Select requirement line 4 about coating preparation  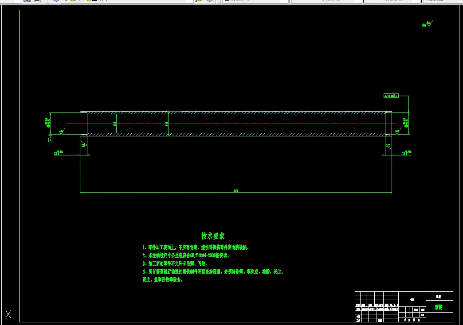coord(213,271)
